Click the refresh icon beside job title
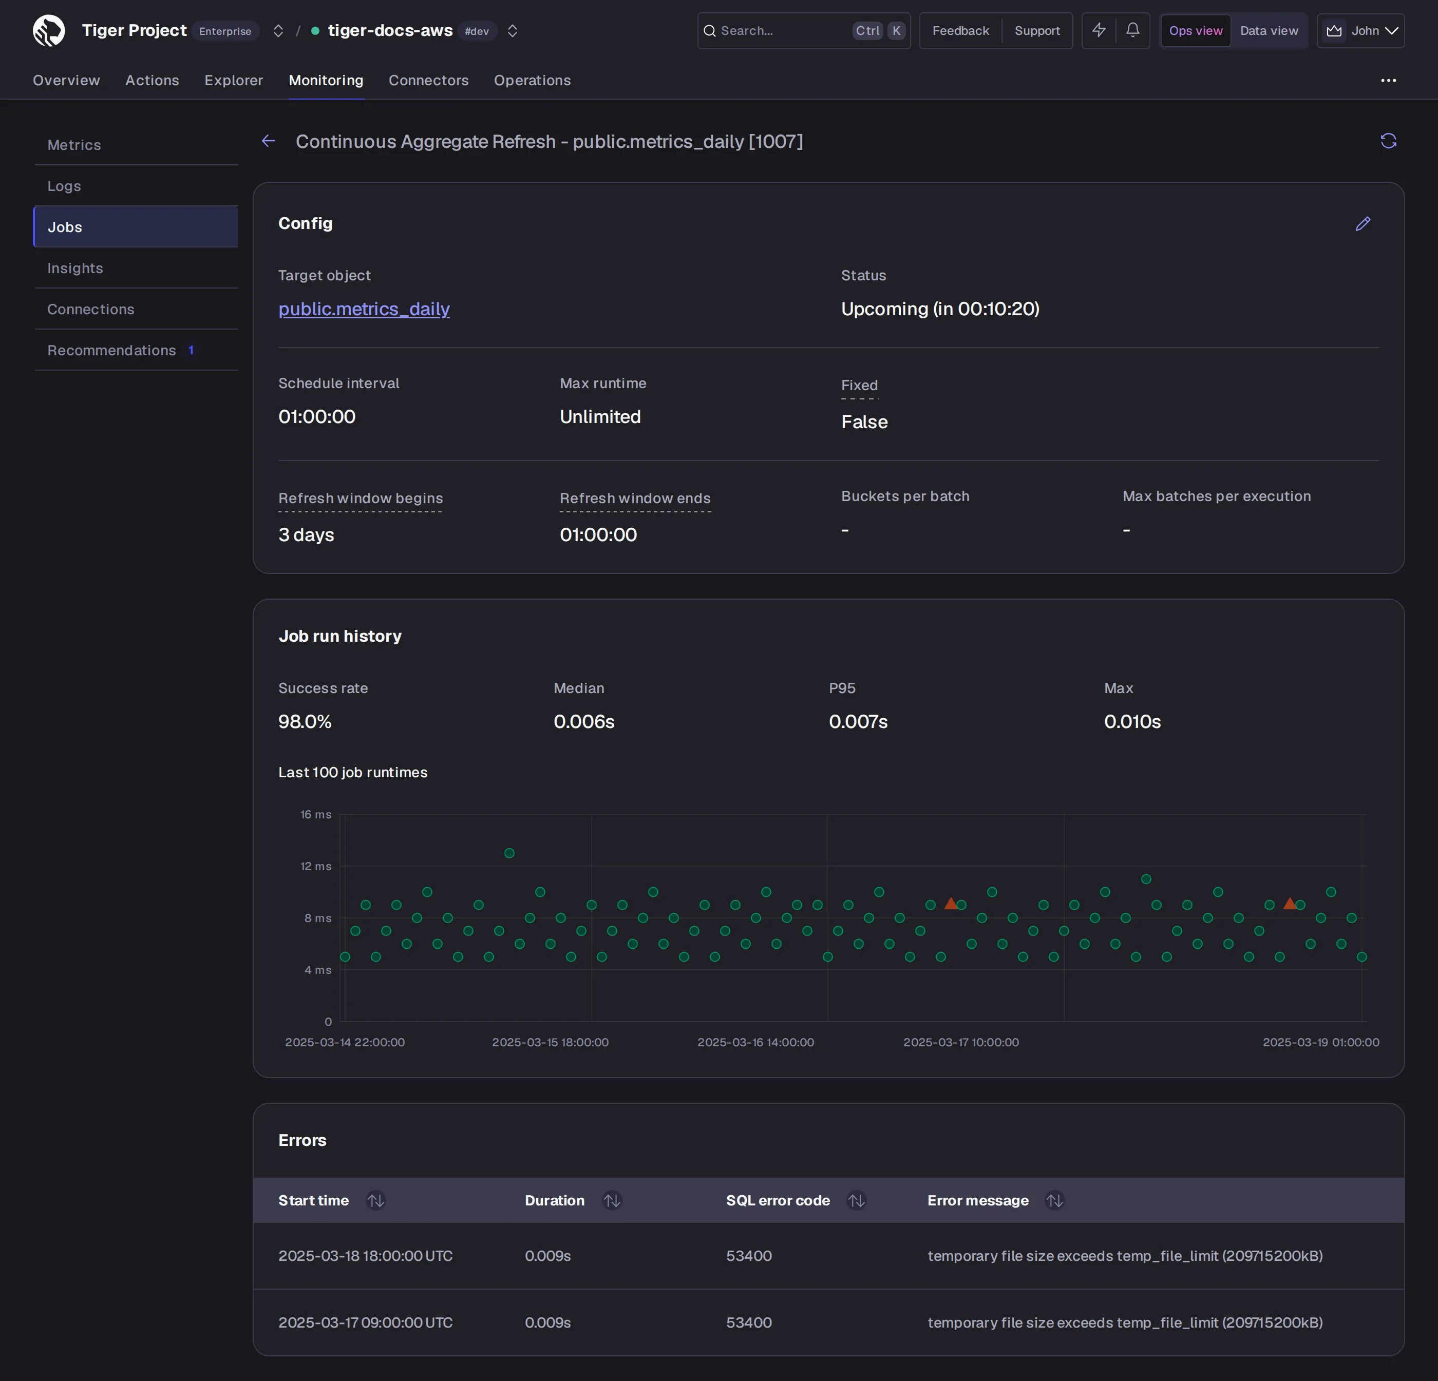The width and height of the screenshot is (1438, 1381). (1388, 141)
